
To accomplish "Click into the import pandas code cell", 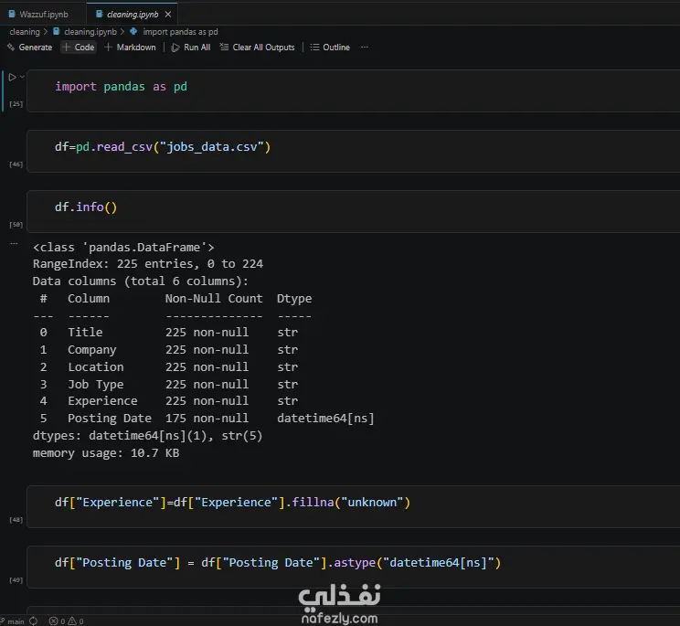I will coord(353,91).
